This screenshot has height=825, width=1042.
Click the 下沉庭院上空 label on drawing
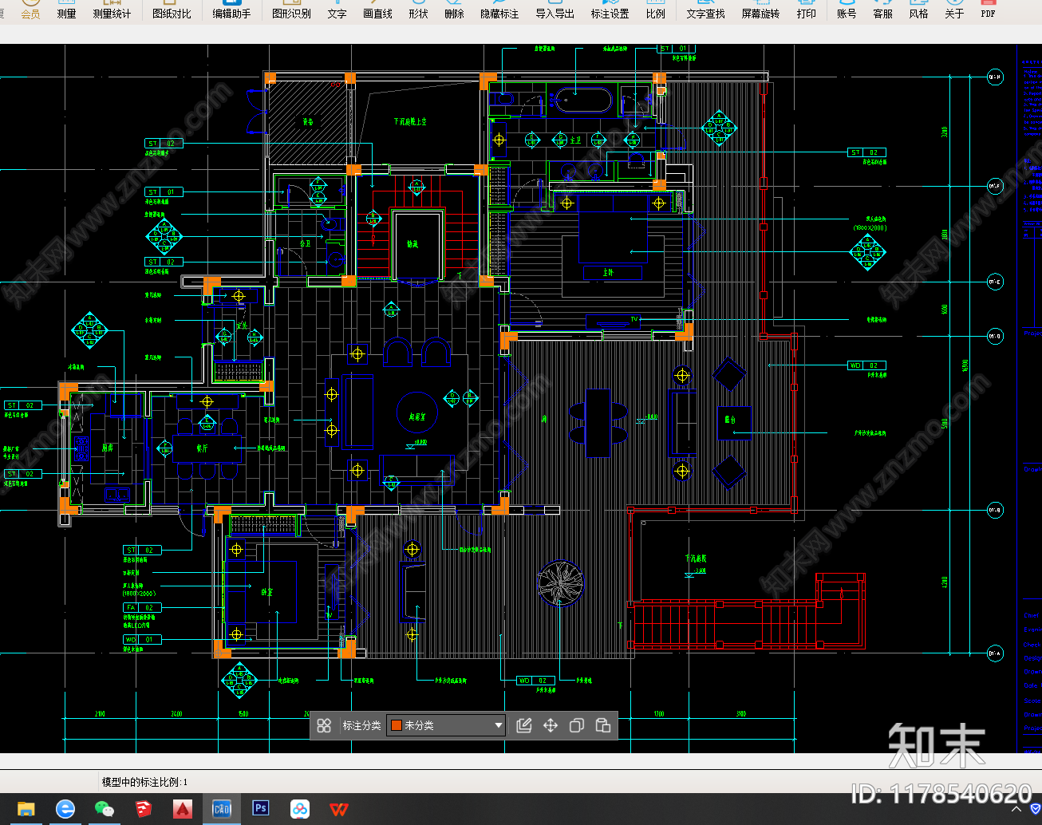pos(409,122)
